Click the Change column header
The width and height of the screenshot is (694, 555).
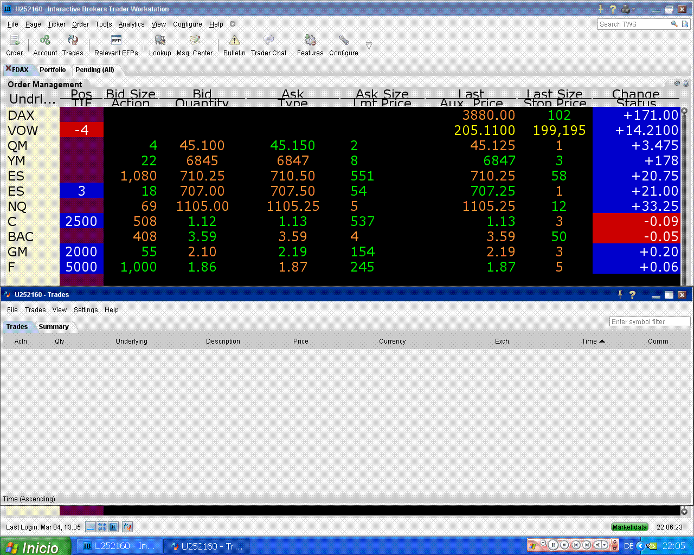636,94
